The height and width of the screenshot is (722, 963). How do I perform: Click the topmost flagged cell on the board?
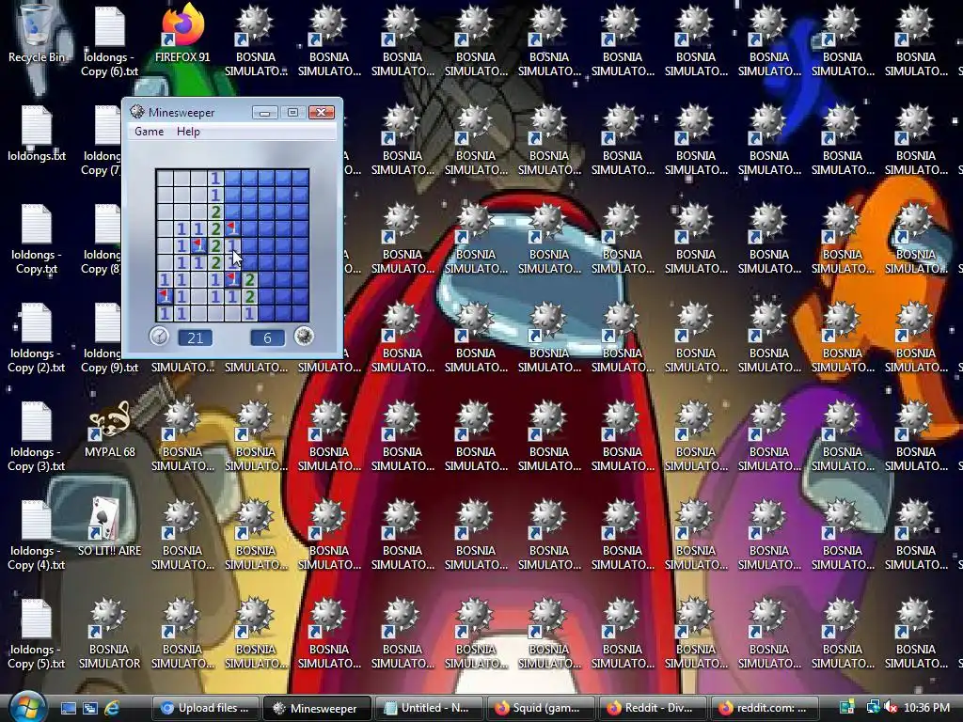(x=232, y=229)
